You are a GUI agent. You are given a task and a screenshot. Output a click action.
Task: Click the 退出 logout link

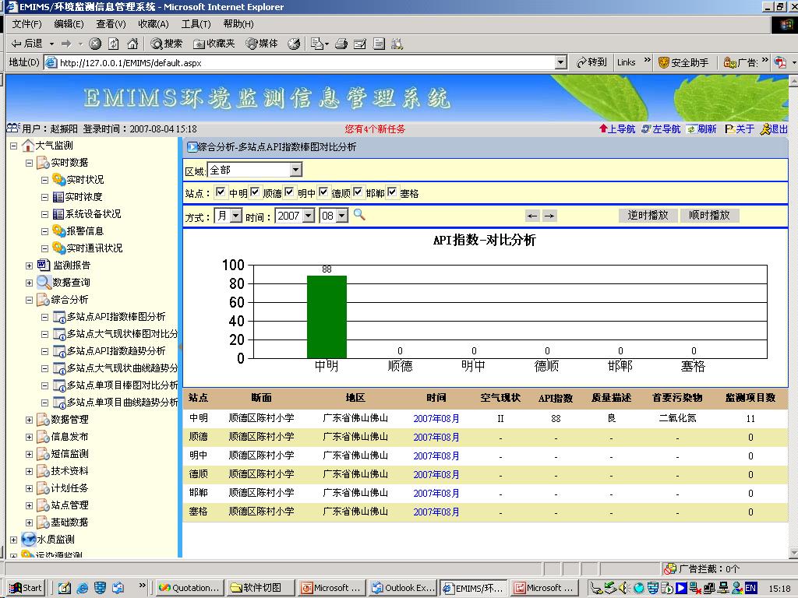coord(774,129)
